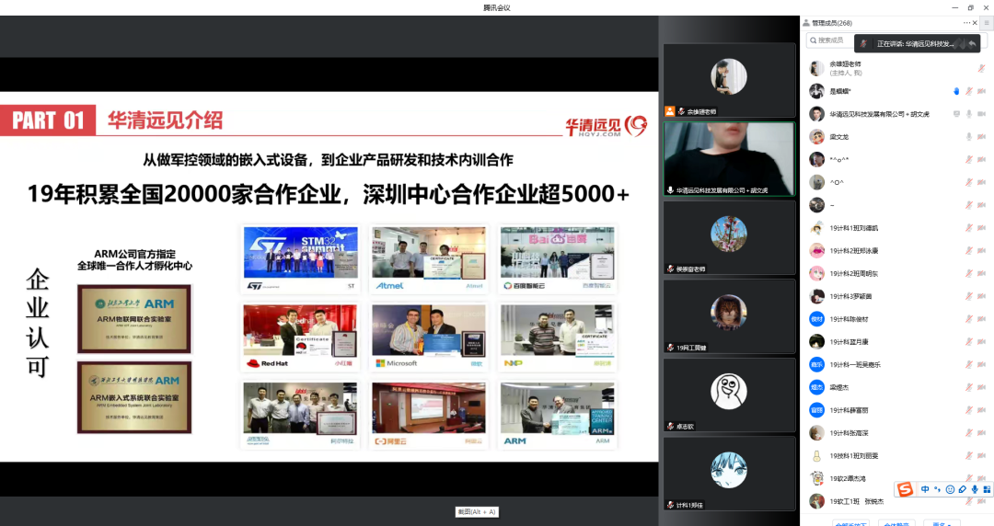Select the member row named *^o^*

coord(897,160)
